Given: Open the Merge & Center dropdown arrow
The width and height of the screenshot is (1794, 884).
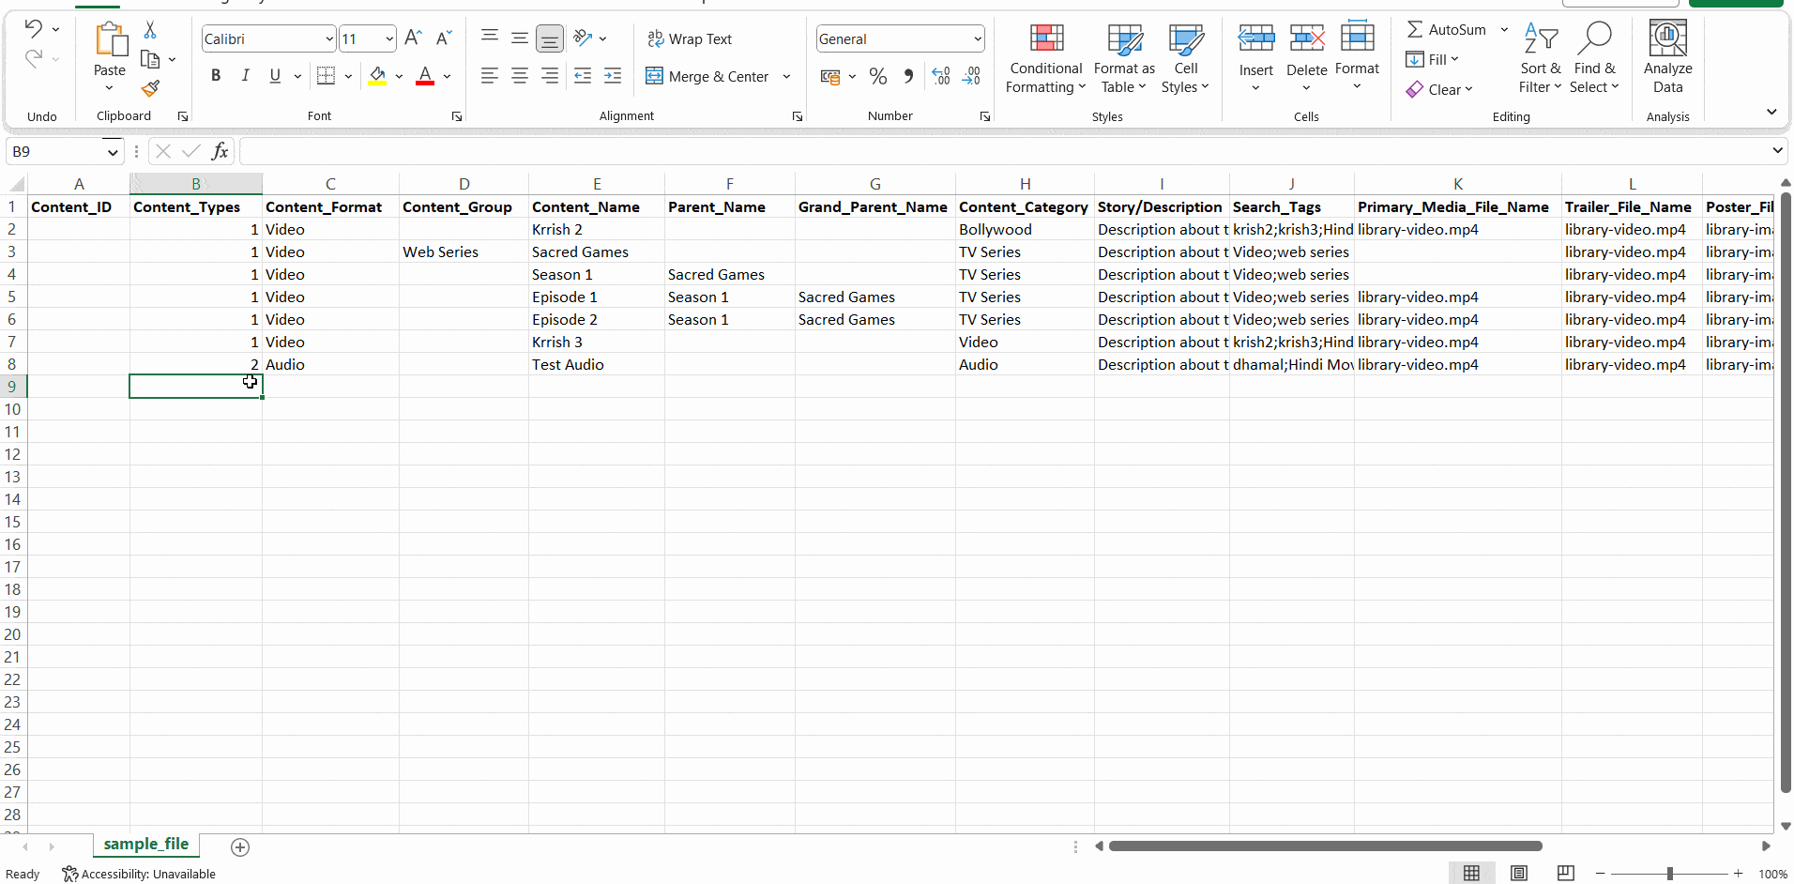Looking at the screenshot, I should point(786,76).
